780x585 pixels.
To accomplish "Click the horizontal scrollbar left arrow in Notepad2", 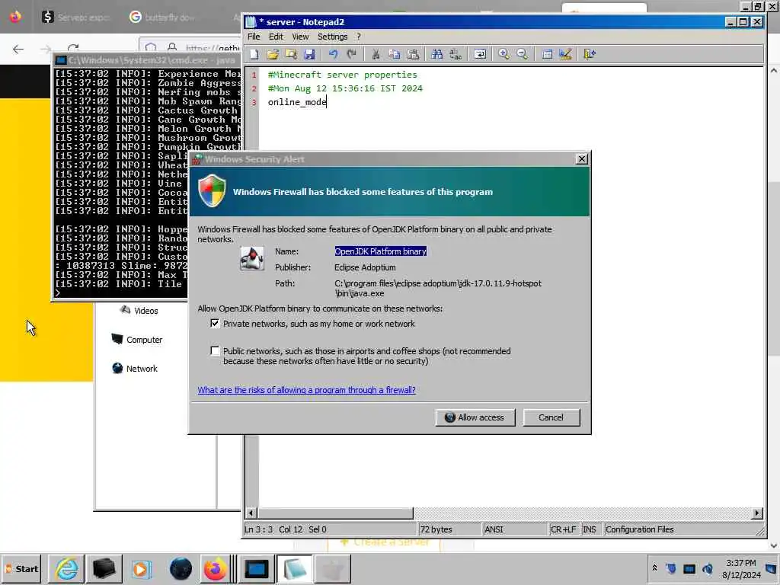I will click(251, 513).
